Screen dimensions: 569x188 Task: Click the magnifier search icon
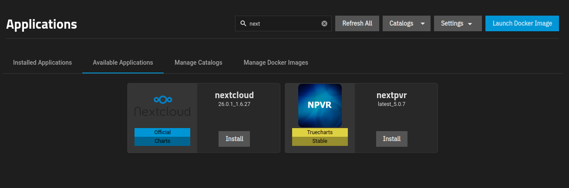pos(243,23)
